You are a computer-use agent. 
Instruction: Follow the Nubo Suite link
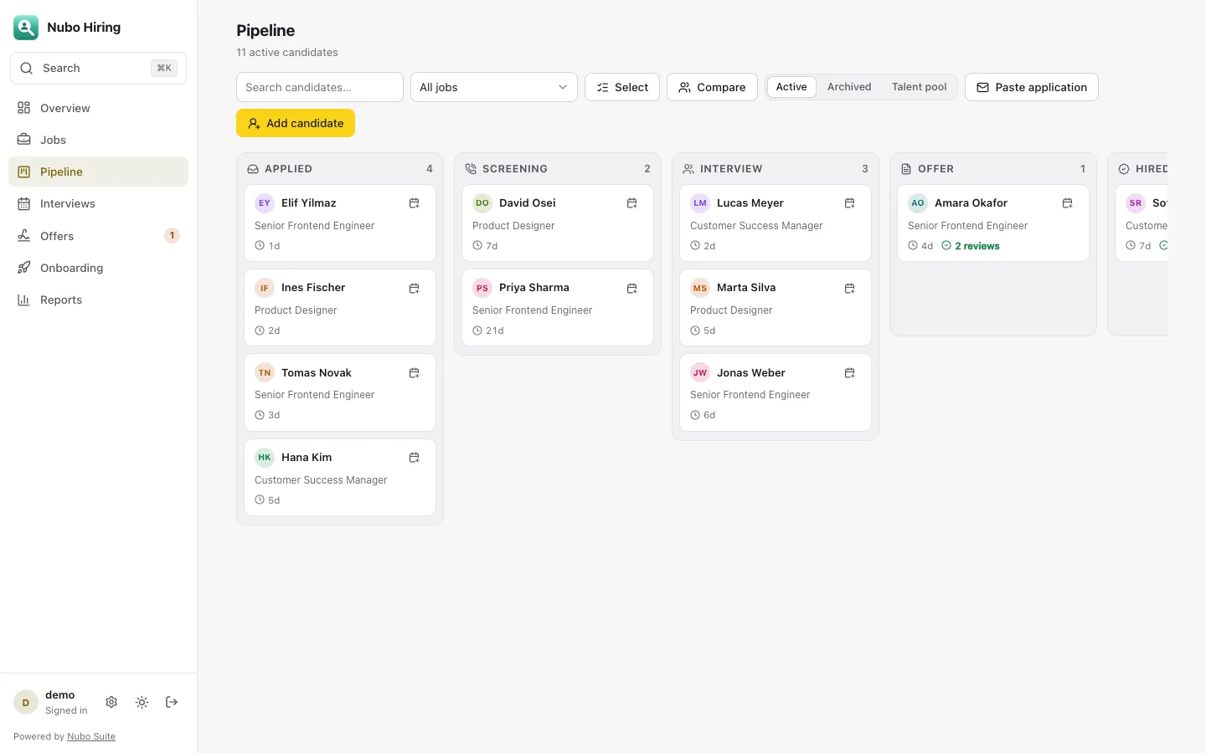[91, 736]
